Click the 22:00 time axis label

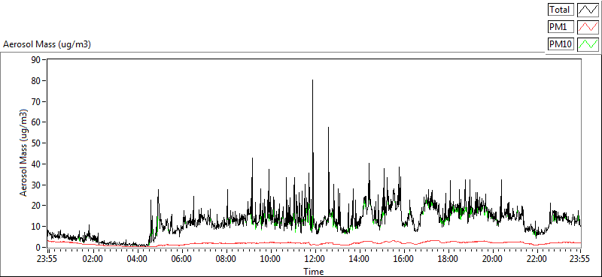(x=537, y=258)
